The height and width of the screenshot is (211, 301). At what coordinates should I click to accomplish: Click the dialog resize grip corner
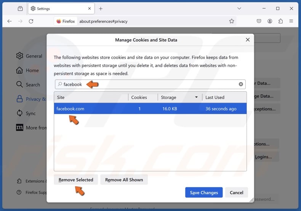click(252, 200)
